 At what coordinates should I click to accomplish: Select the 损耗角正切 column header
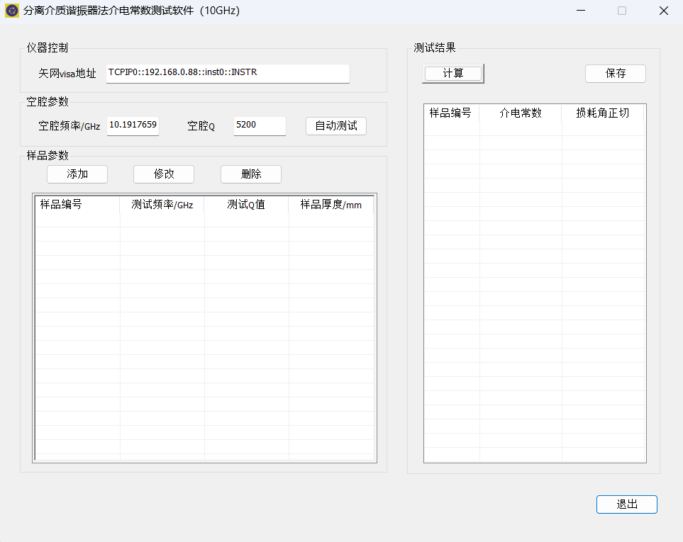(x=603, y=113)
